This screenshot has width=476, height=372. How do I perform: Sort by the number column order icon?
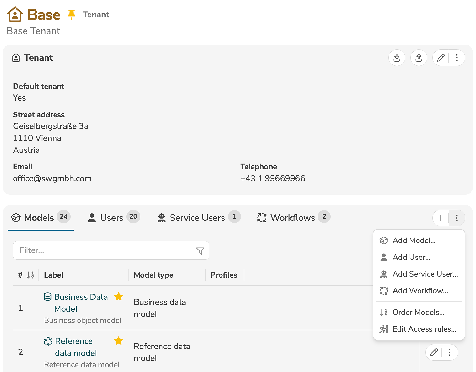[x=30, y=275]
